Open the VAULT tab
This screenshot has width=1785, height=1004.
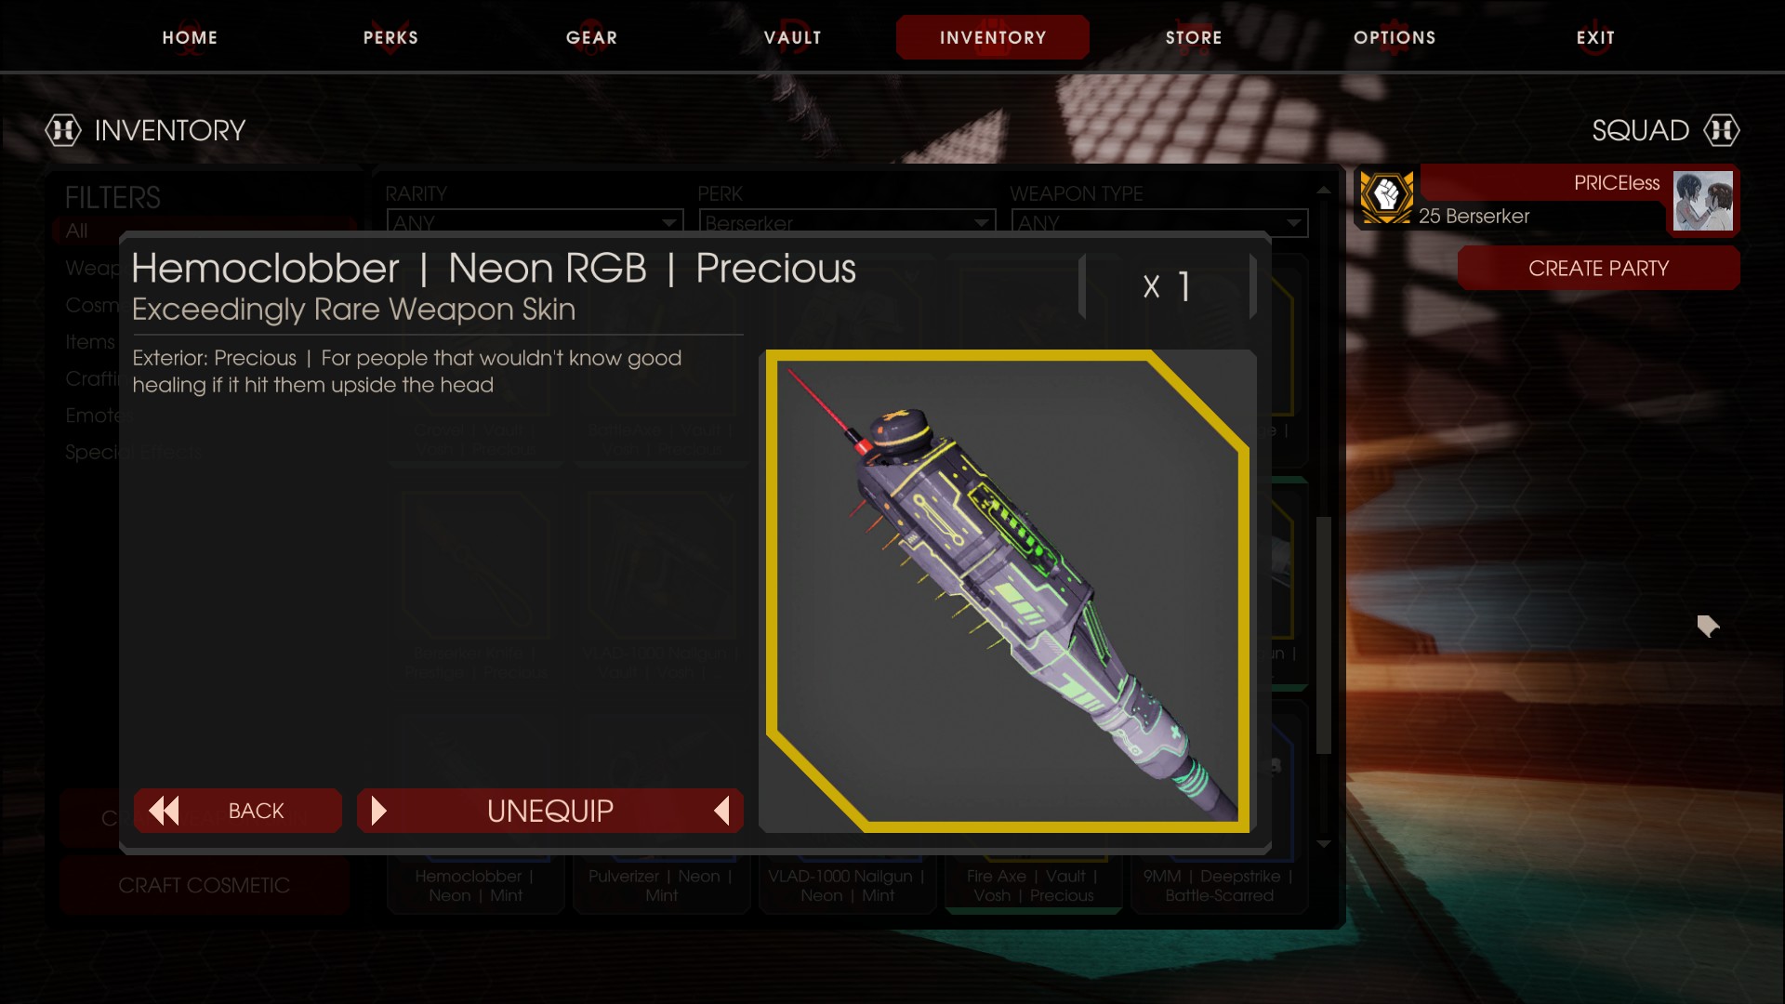point(792,37)
